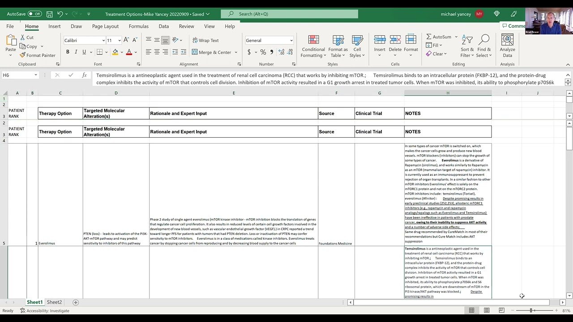Click the Increase Font Size icon
This screenshot has height=322, width=573.
coord(126,40)
